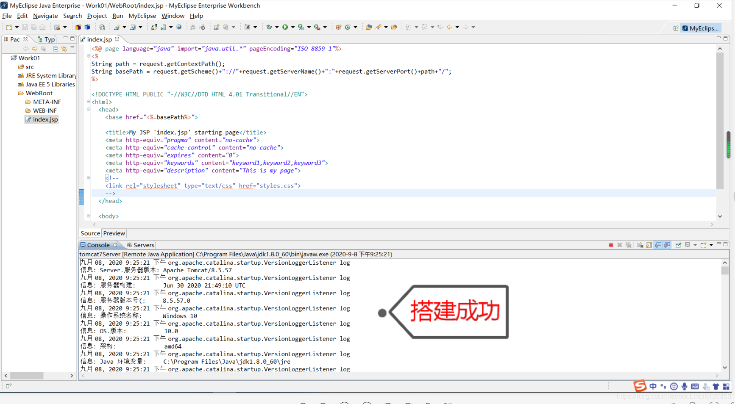Switch to the Servers tab
Image resolution: width=735 pixels, height=404 pixels.
[x=140, y=245]
